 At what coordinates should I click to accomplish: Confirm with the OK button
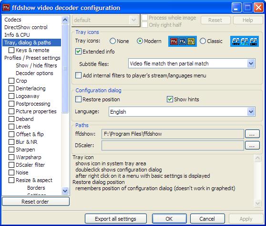(169, 219)
